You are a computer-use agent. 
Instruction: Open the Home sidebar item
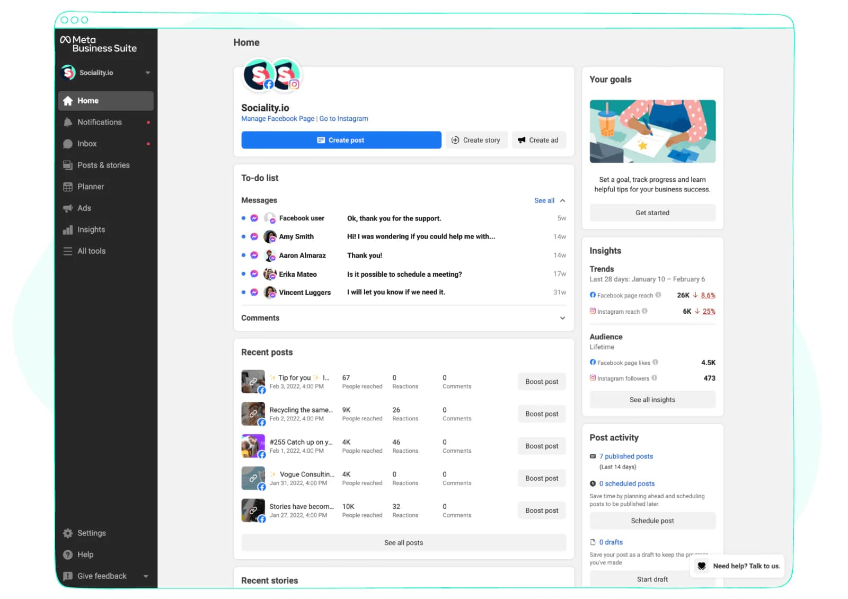click(x=106, y=101)
